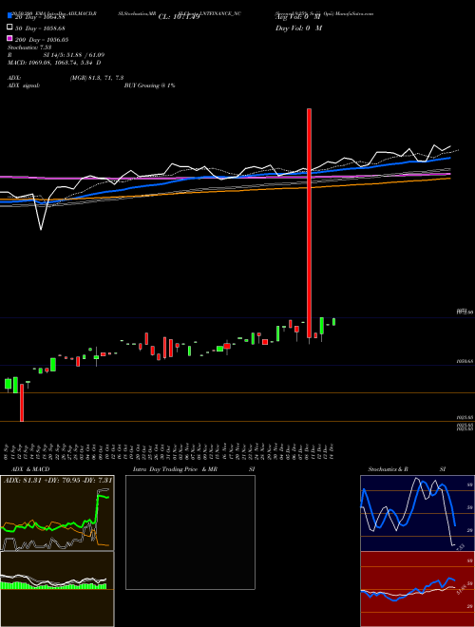Click the tall red spike candlestick

[x=309, y=223]
